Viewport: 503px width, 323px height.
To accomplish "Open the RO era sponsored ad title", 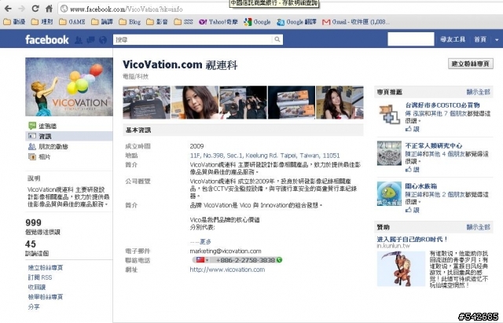I will (x=412, y=239).
